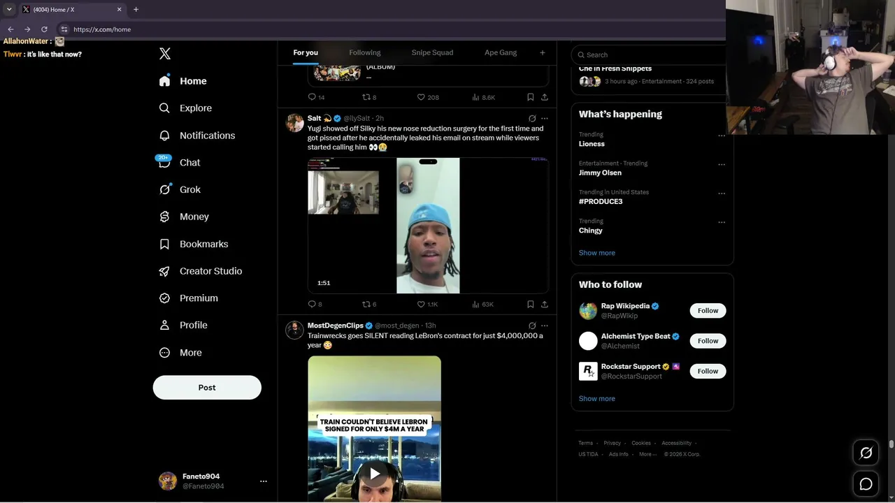
Task: Follow Rap Wikipedia
Action: [x=708, y=311]
